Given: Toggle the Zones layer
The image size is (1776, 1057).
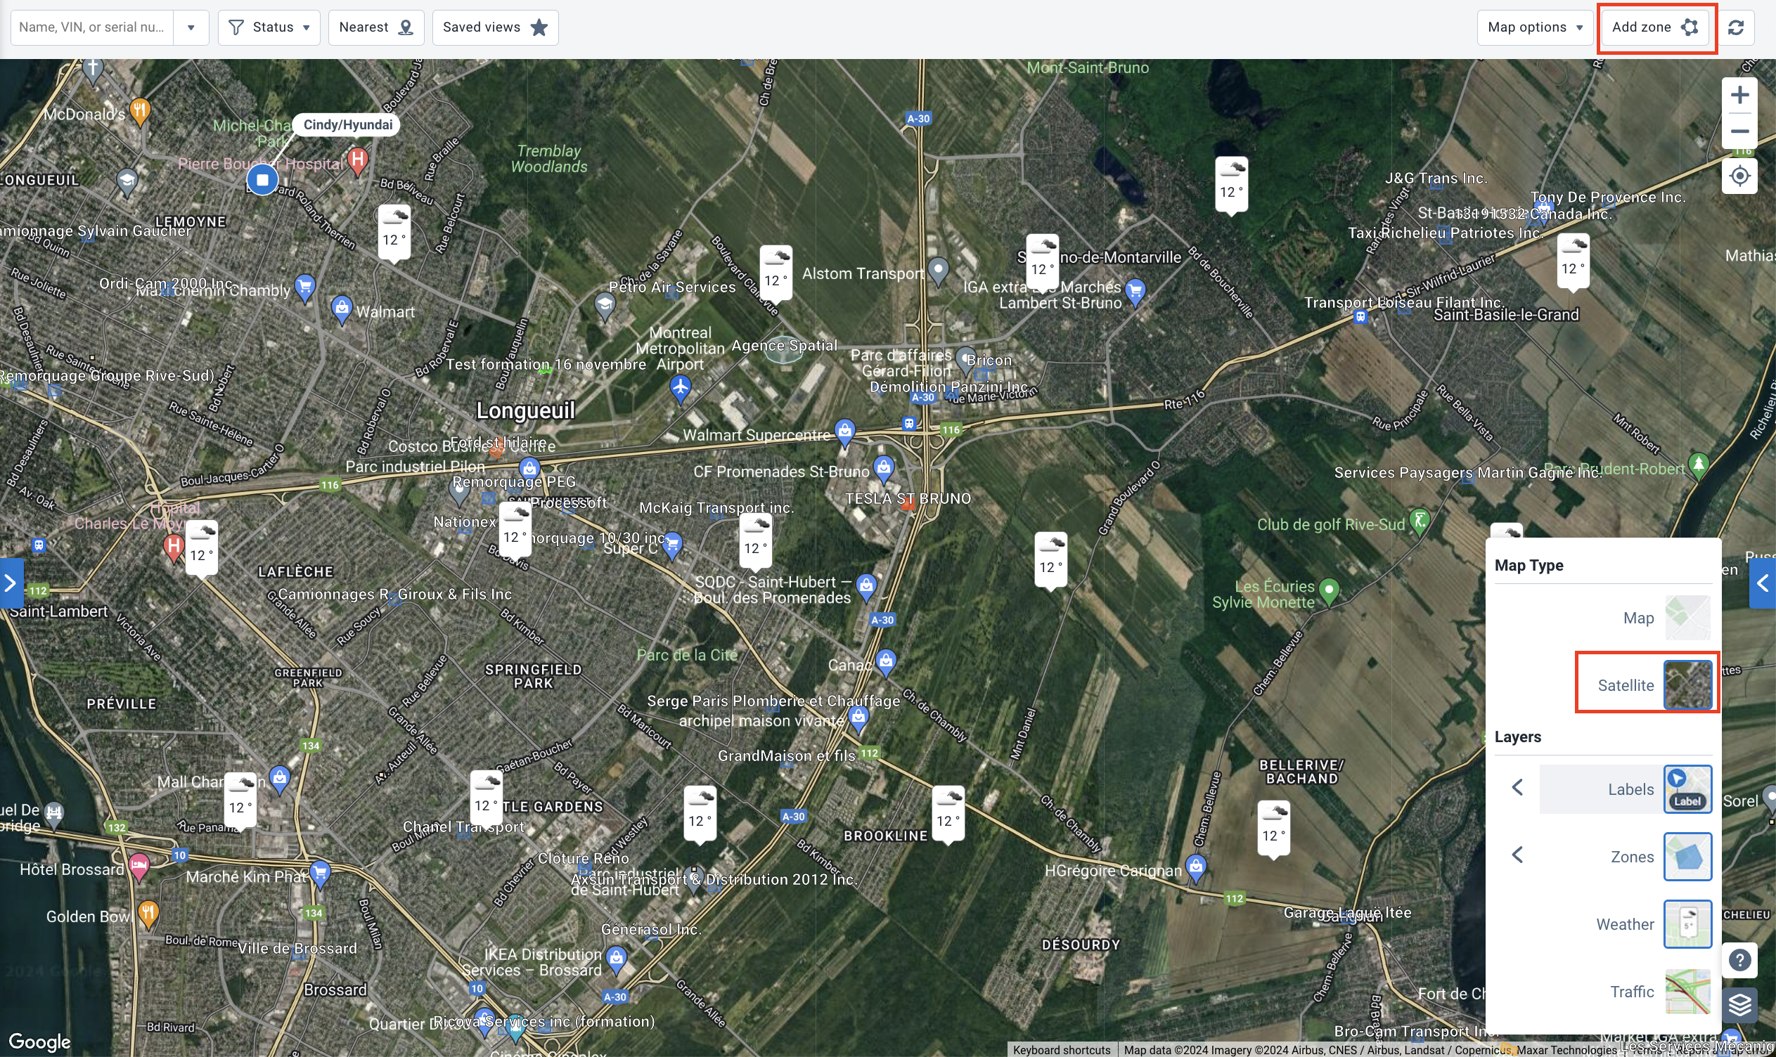Looking at the screenshot, I should [x=1687, y=856].
